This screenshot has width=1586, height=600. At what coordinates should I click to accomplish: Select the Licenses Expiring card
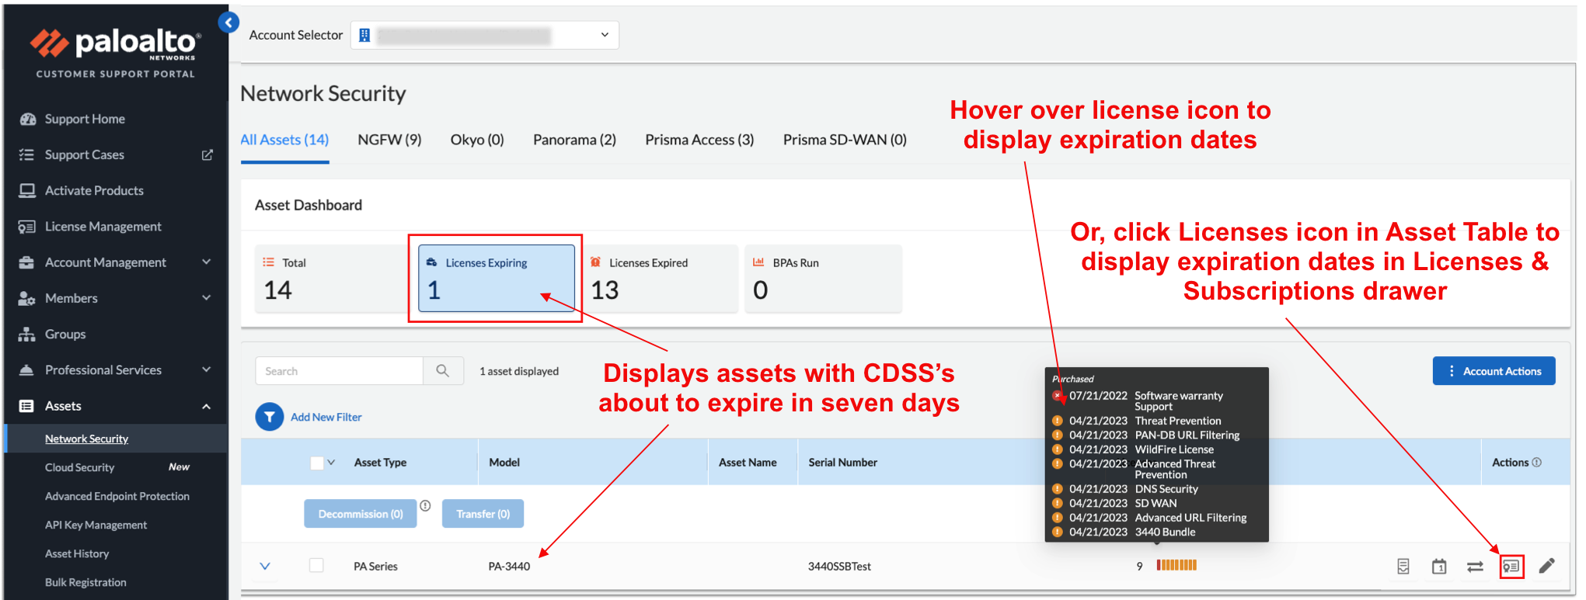coord(497,279)
